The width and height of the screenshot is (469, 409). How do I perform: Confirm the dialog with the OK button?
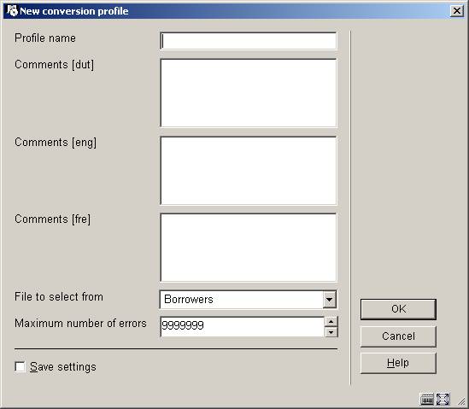click(398, 309)
